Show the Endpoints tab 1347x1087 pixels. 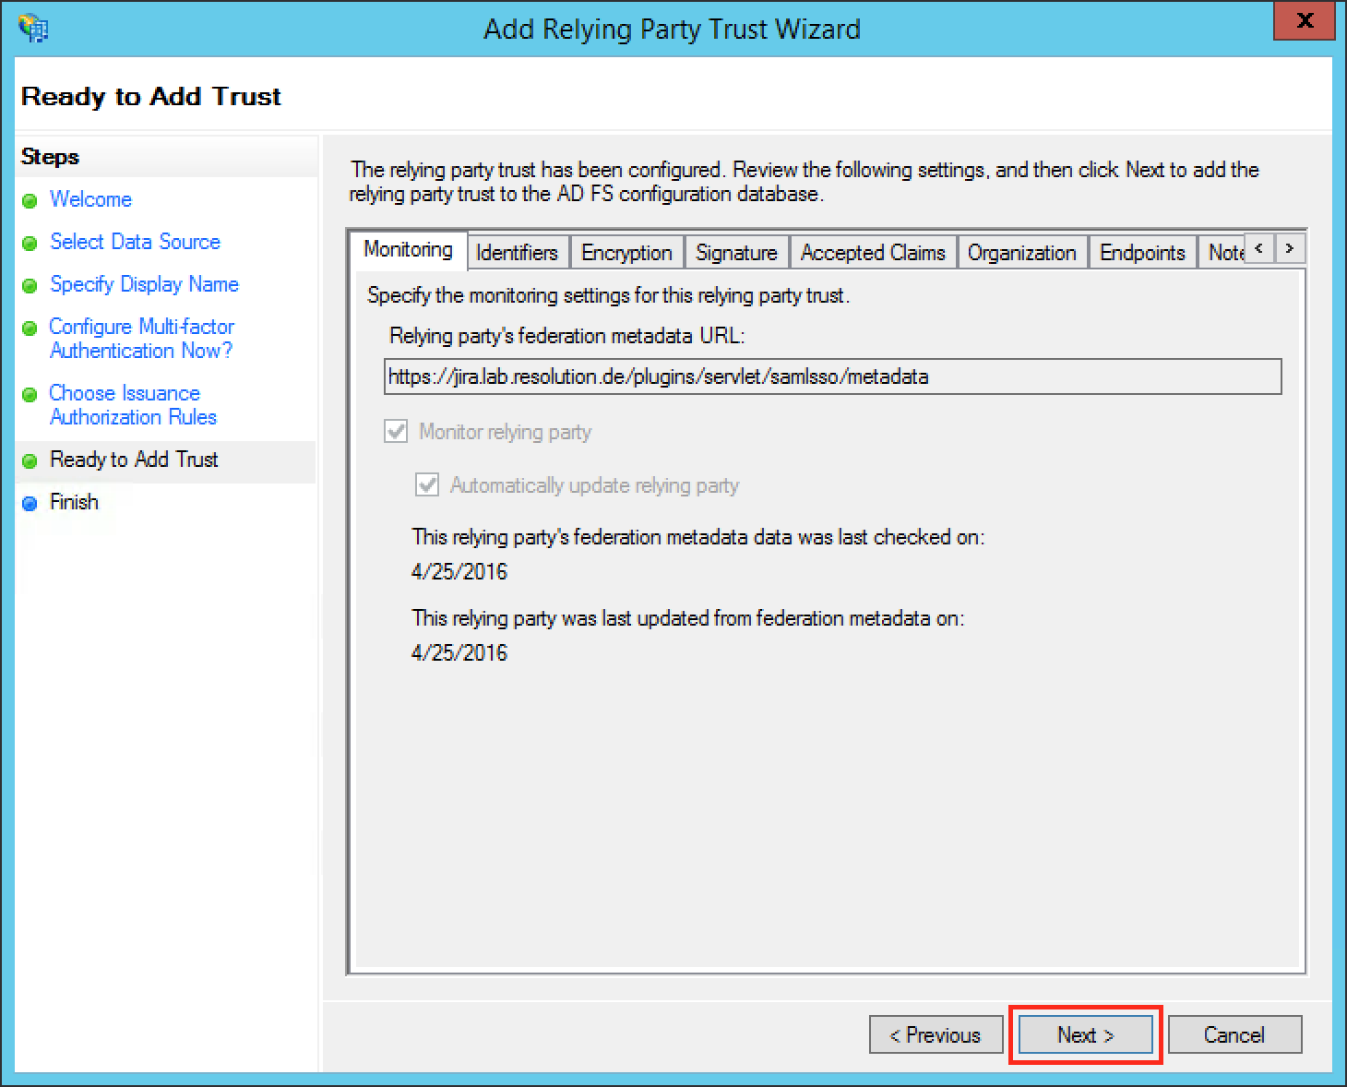click(x=1142, y=253)
